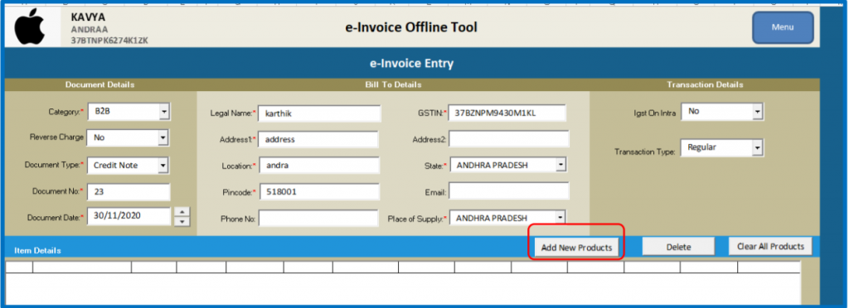Click Add New Products button
This screenshot has height=308, width=849.
tap(576, 248)
